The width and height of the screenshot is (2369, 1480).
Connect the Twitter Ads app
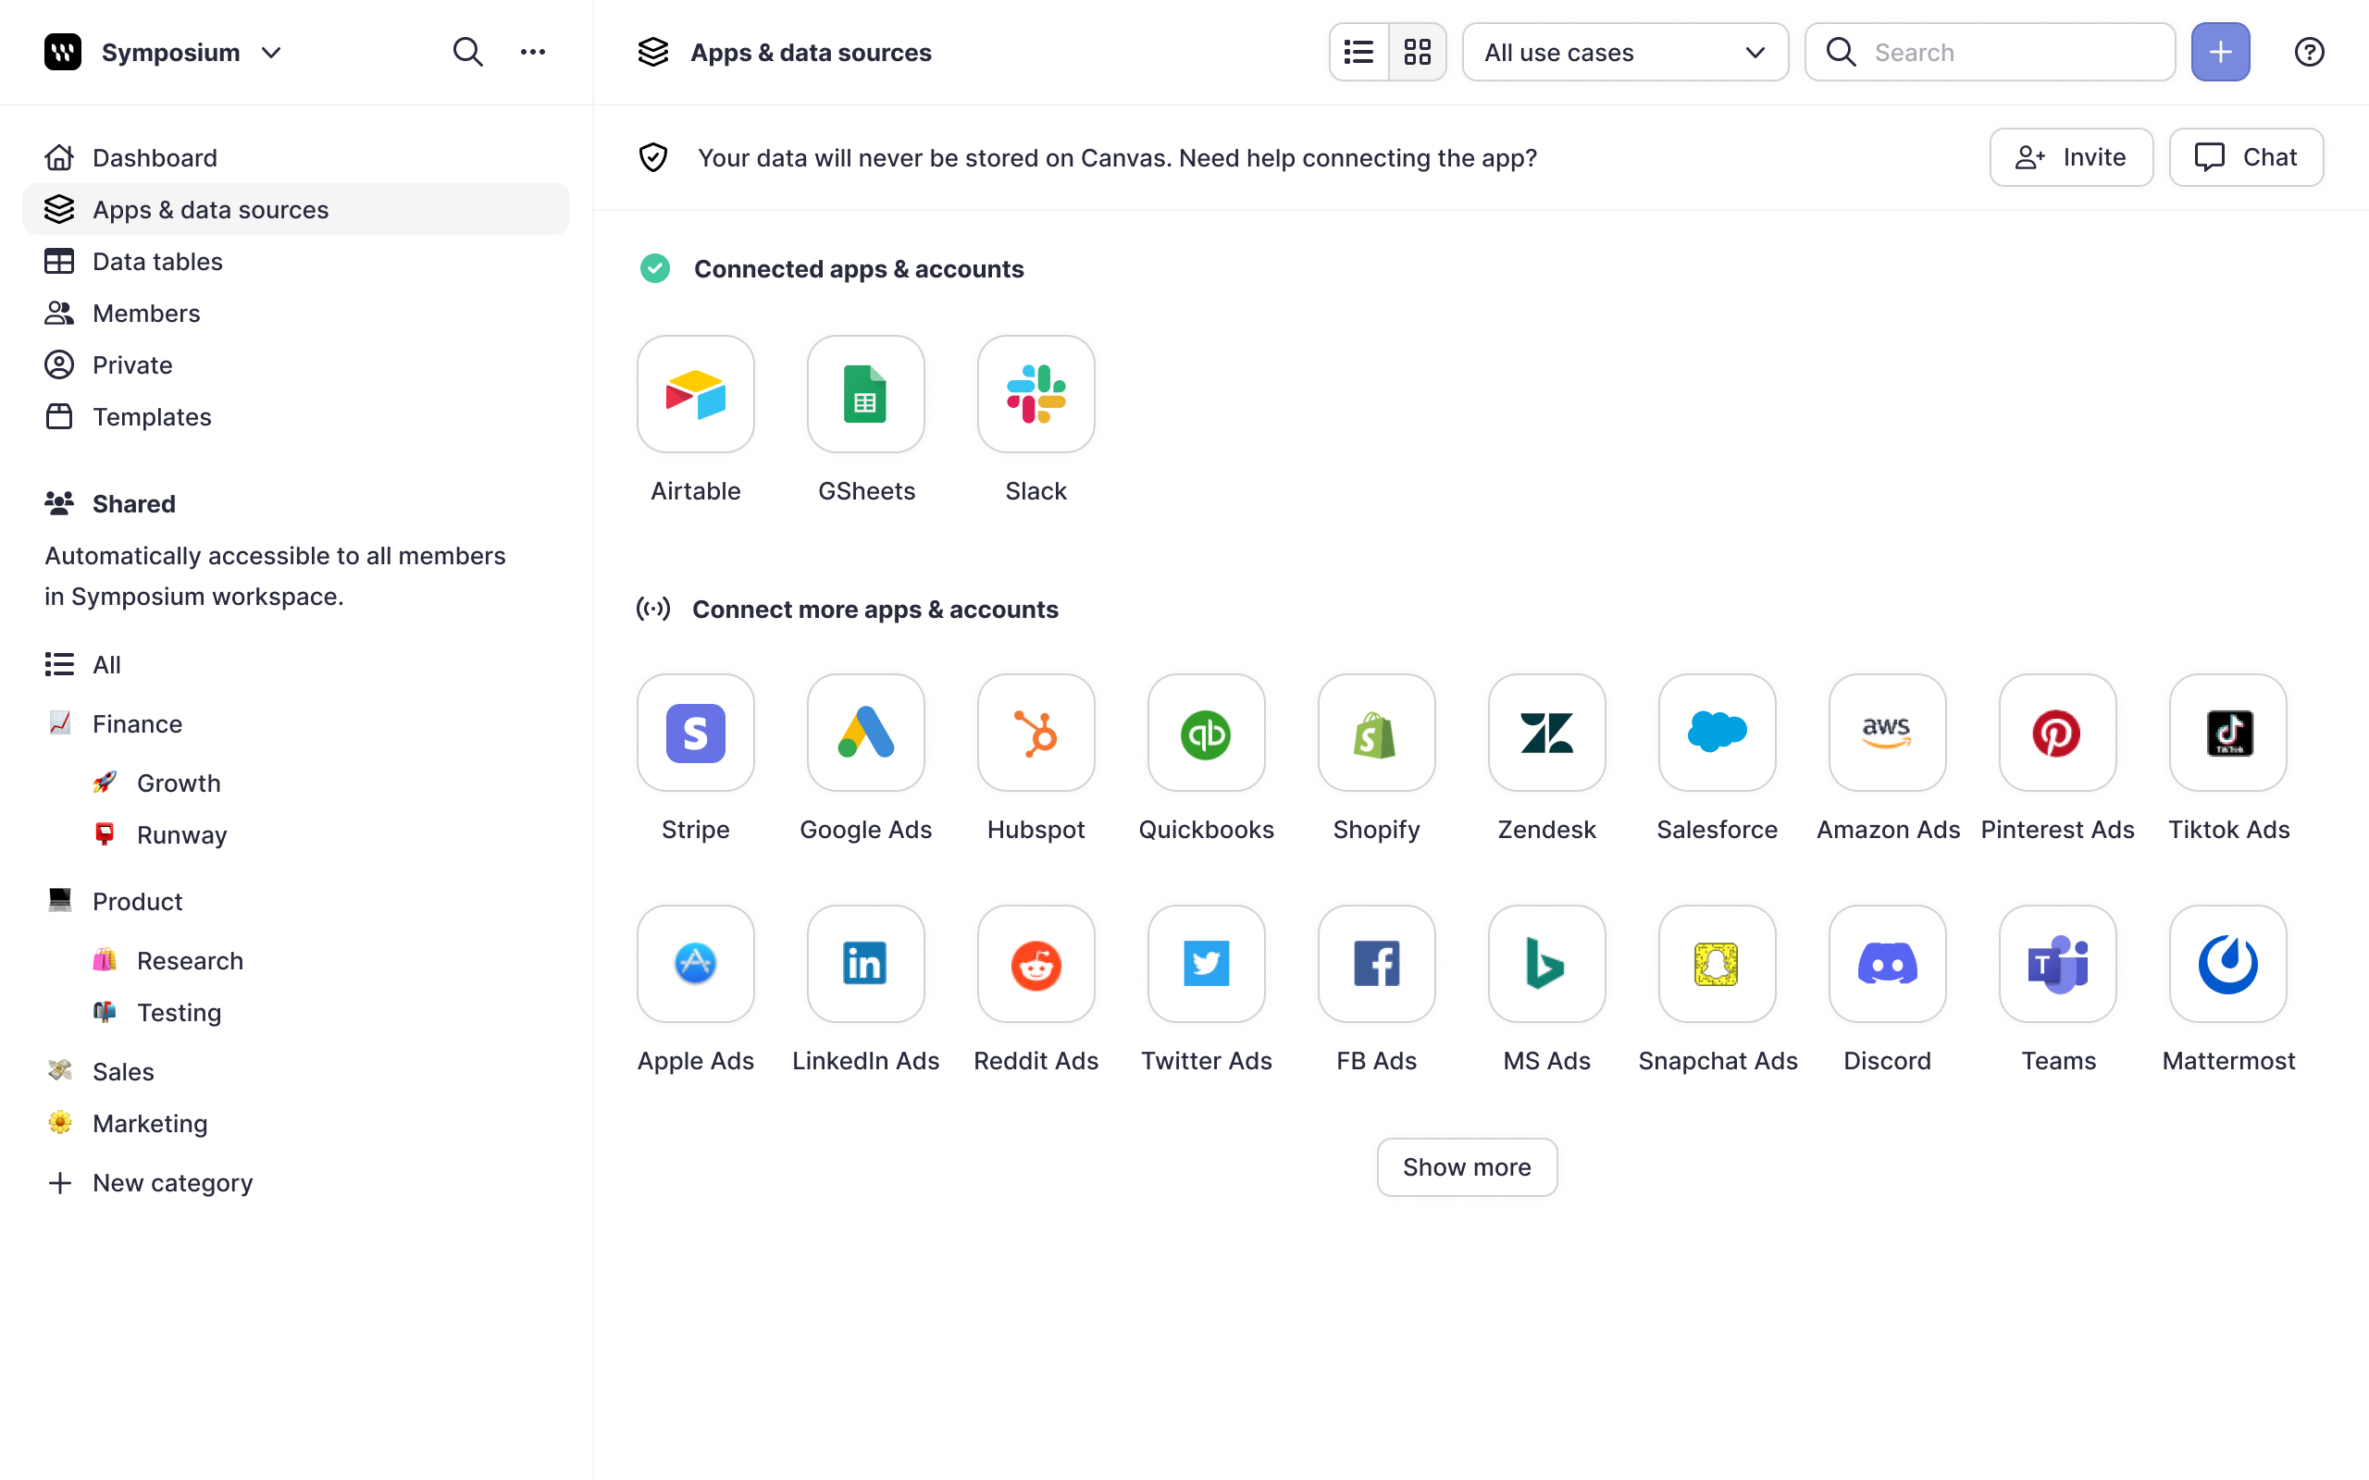pos(1206,963)
